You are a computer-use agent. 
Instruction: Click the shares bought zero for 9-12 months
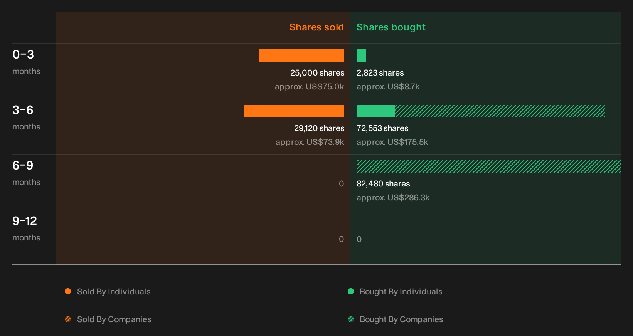coord(359,239)
